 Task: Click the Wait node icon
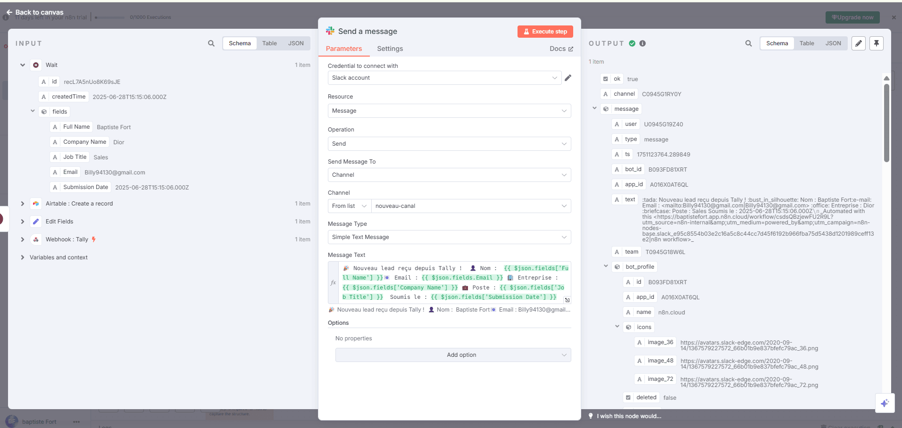tap(36, 65)
